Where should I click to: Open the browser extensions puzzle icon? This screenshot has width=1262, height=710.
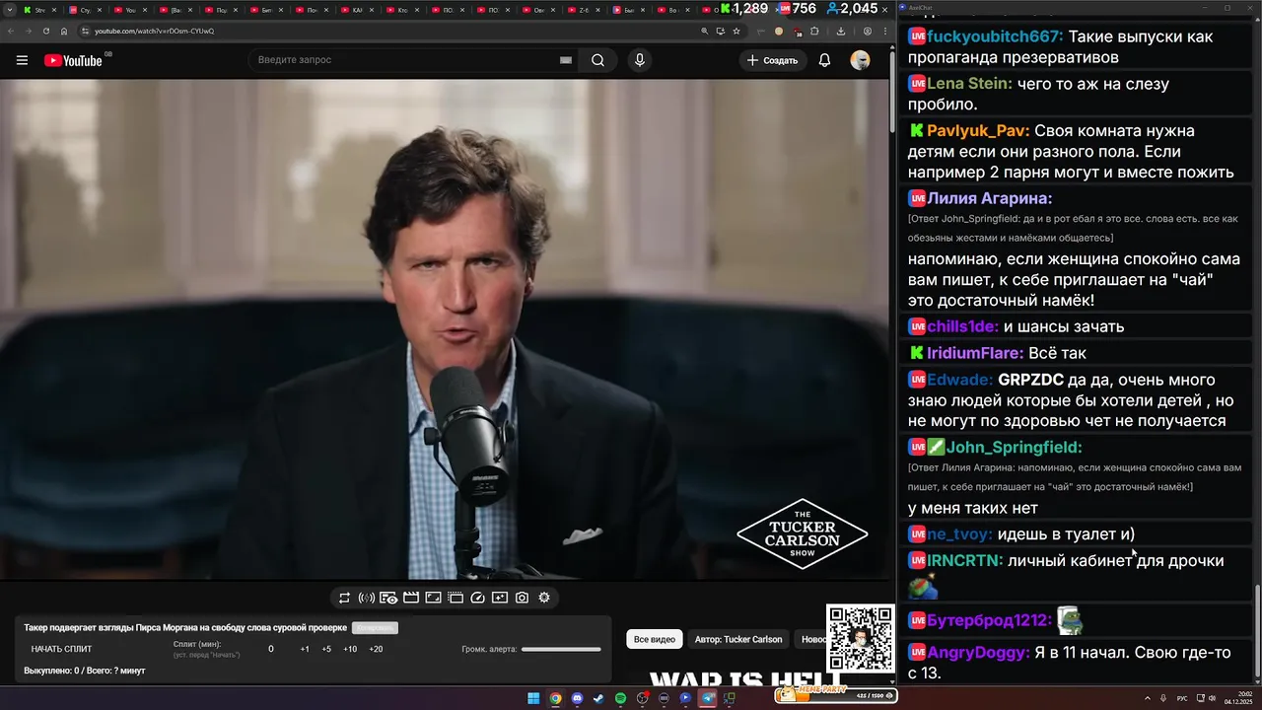(x=814, y=31)
